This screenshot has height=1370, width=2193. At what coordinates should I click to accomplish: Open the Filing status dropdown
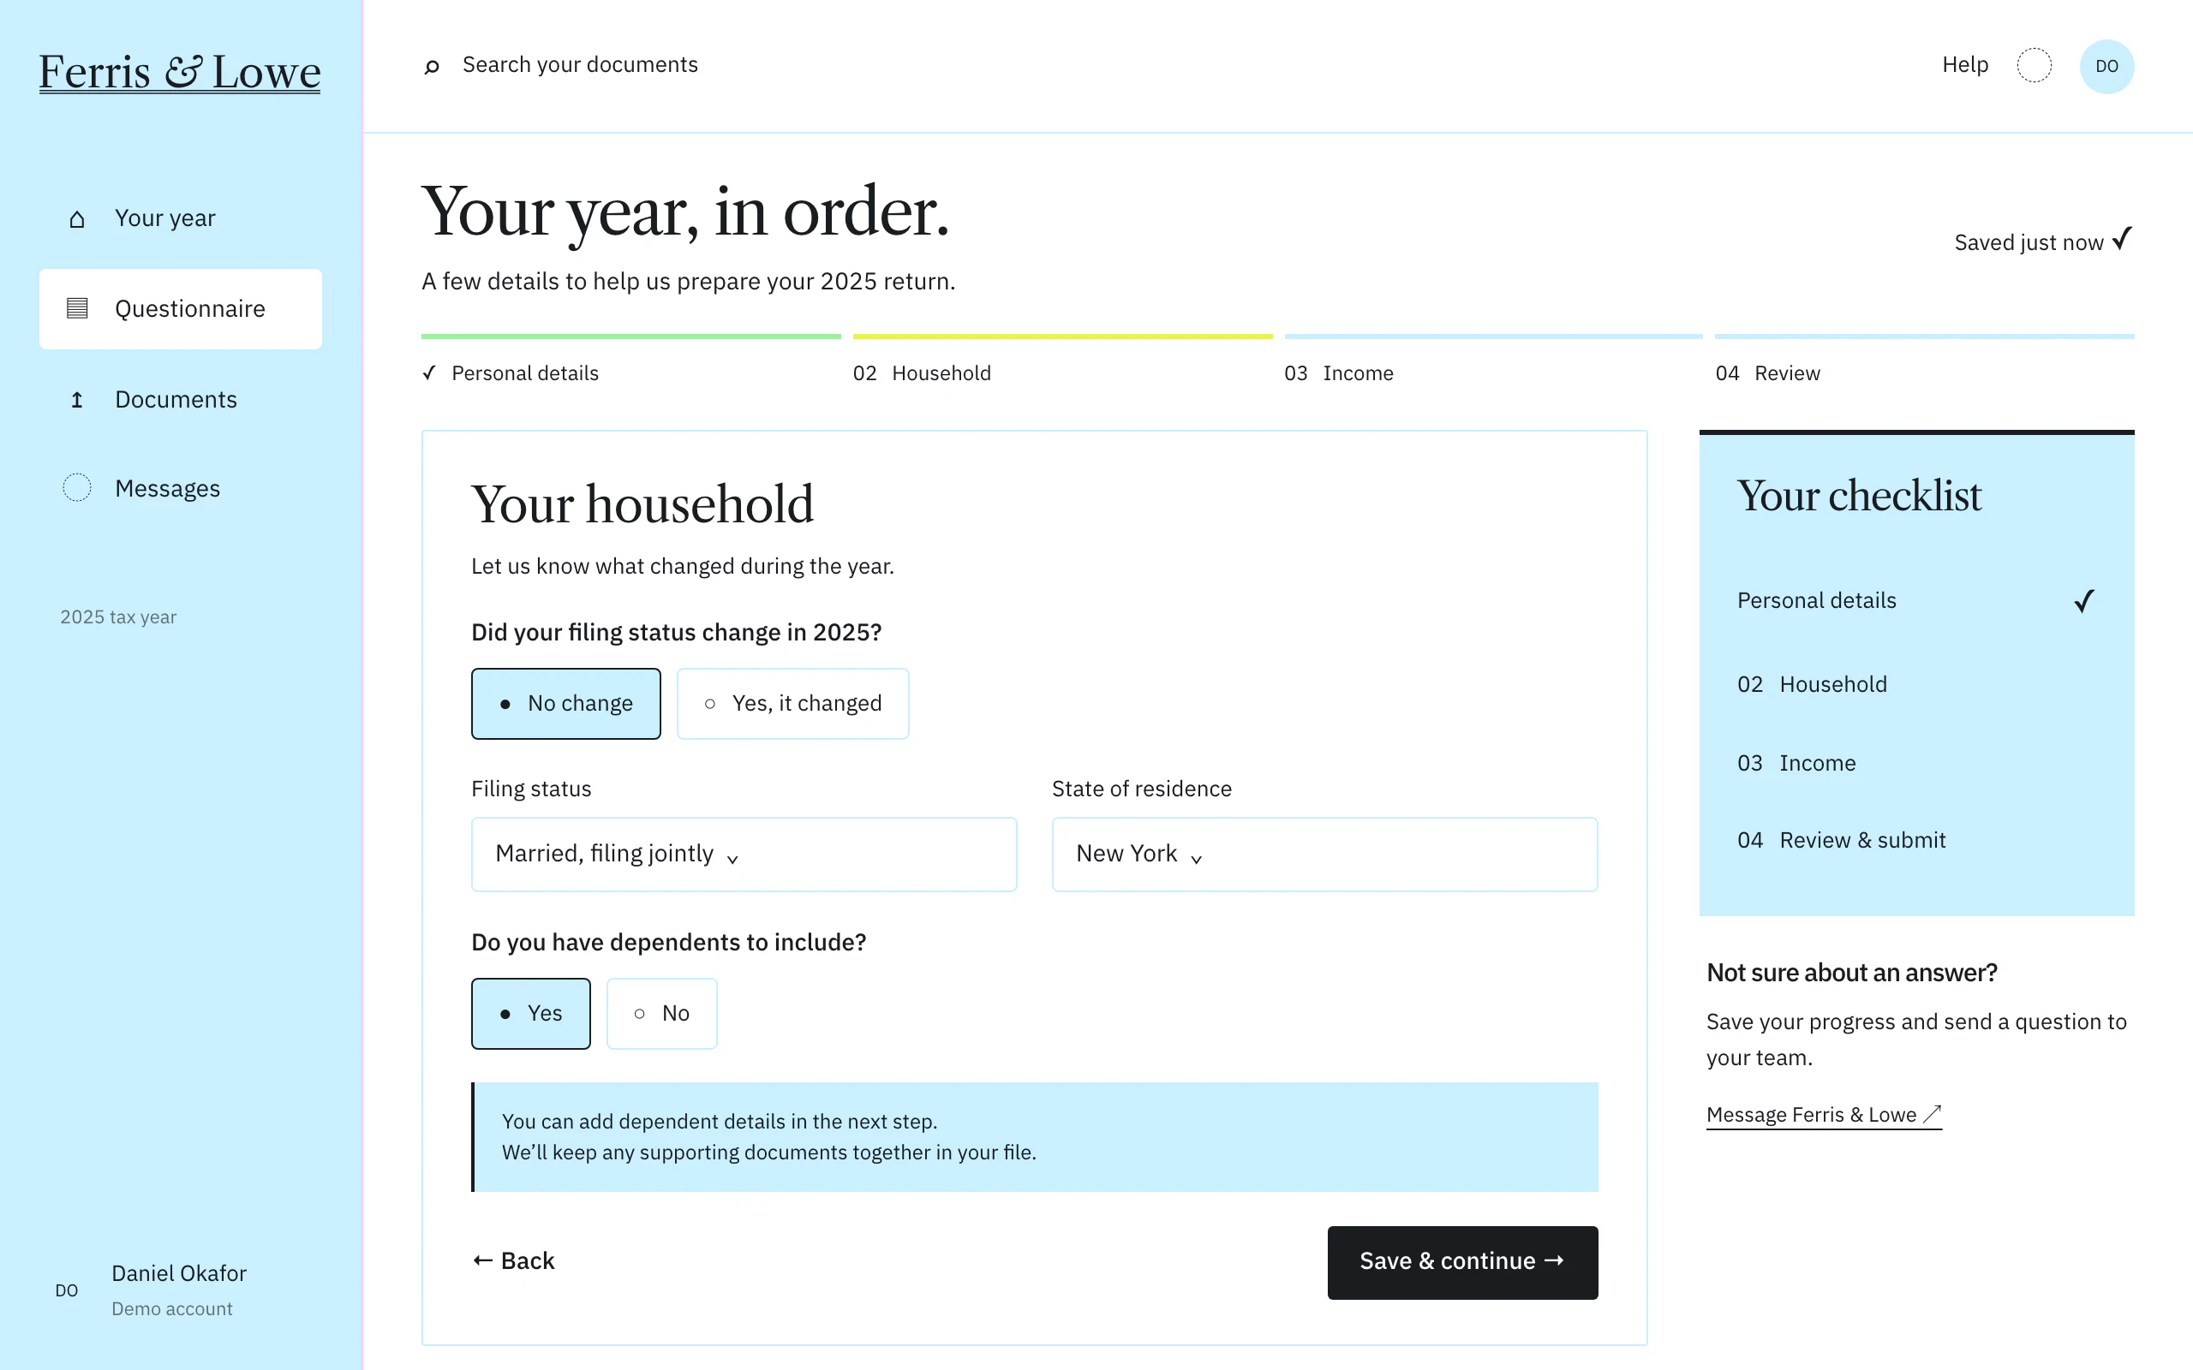[x=744, y=854]
